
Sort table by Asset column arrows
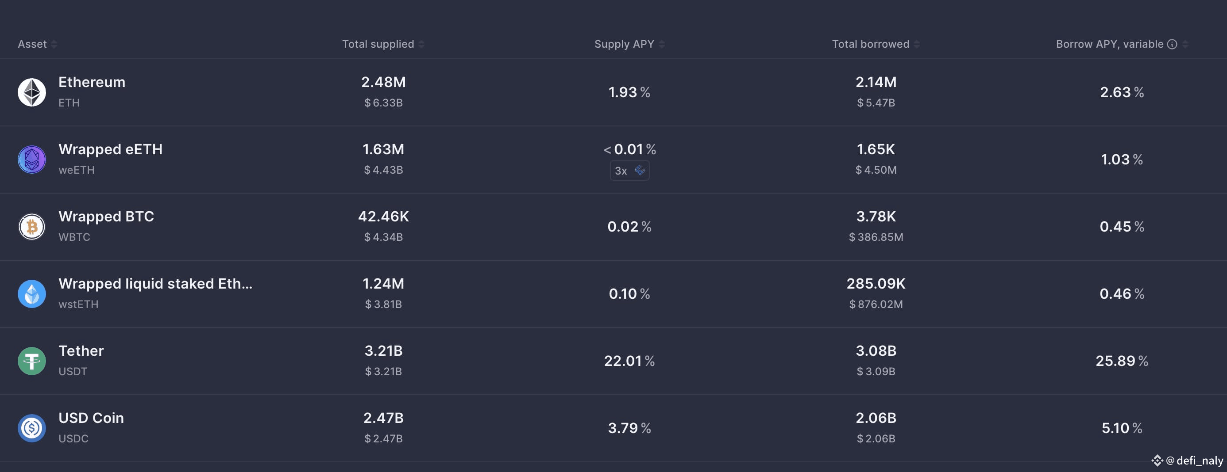(54, 44)
